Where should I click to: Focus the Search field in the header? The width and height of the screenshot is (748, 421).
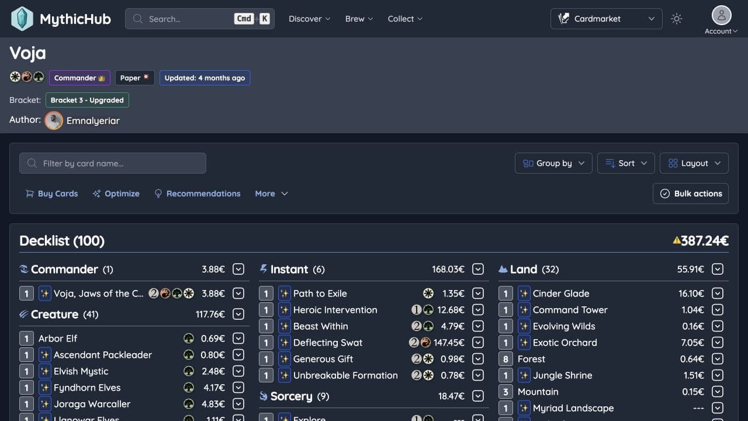[200, 19]
